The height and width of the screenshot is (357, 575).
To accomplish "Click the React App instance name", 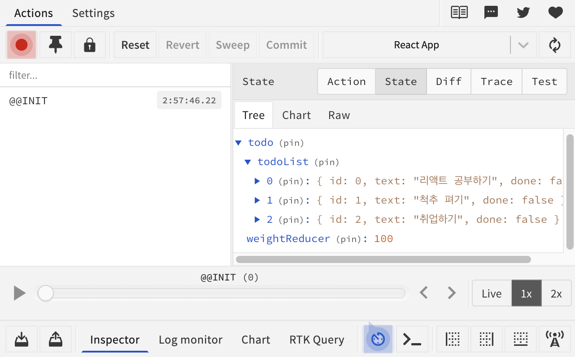I will point(417,45).
